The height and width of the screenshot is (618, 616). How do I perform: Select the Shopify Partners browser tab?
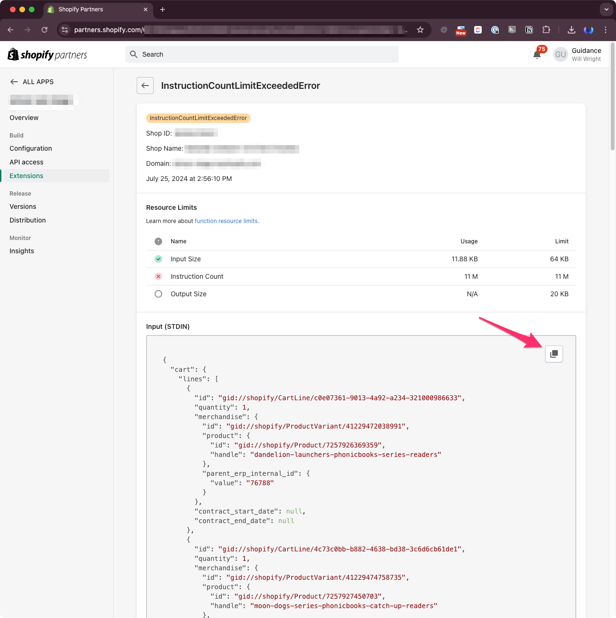[x=98, y=9]
